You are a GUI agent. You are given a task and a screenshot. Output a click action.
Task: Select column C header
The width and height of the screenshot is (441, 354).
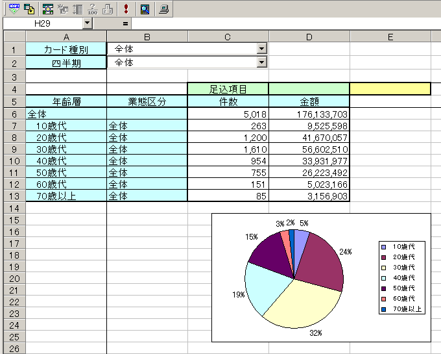[228, 37]
